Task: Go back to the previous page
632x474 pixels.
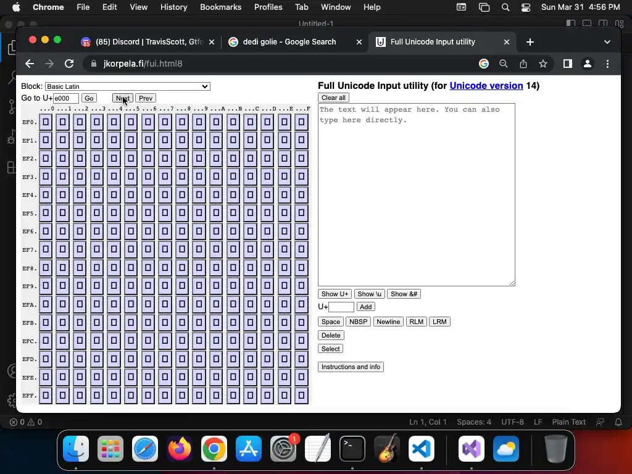Action: (30, 64)
